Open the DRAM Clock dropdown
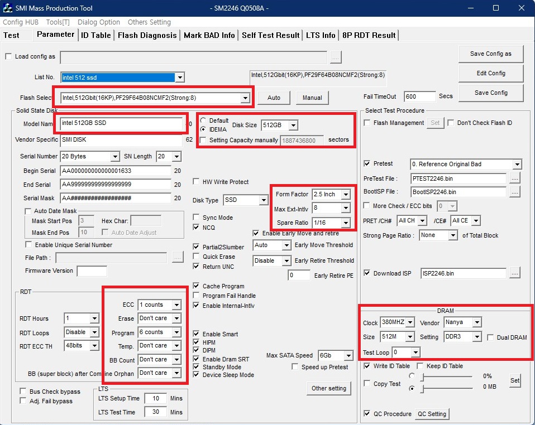The height and width of the screenshot is (425, 535). point(410,322)
